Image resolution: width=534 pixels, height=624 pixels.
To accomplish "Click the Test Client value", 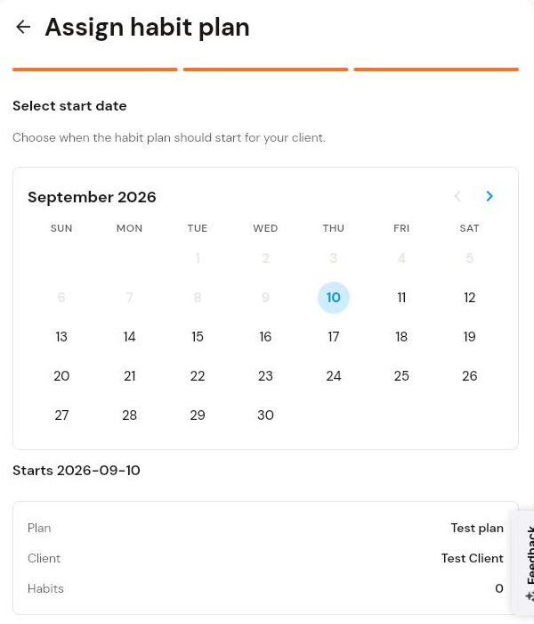I will (x=472, y=558).
